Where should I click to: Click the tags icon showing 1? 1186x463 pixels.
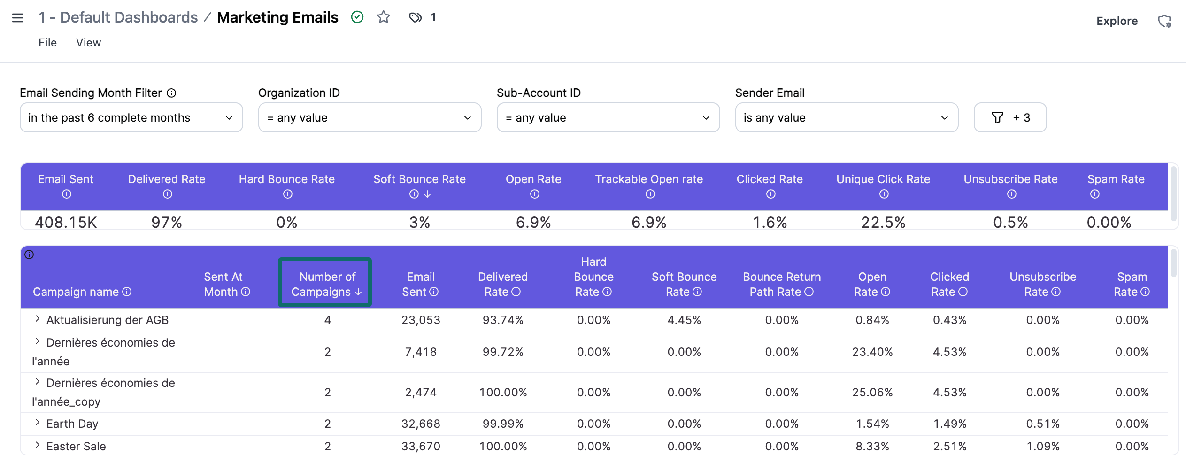pos(416,17)
